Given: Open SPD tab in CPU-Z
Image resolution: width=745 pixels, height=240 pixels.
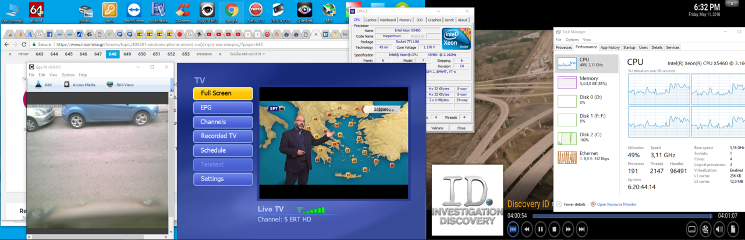Looking at the screenshot, I should click(420, 20).
